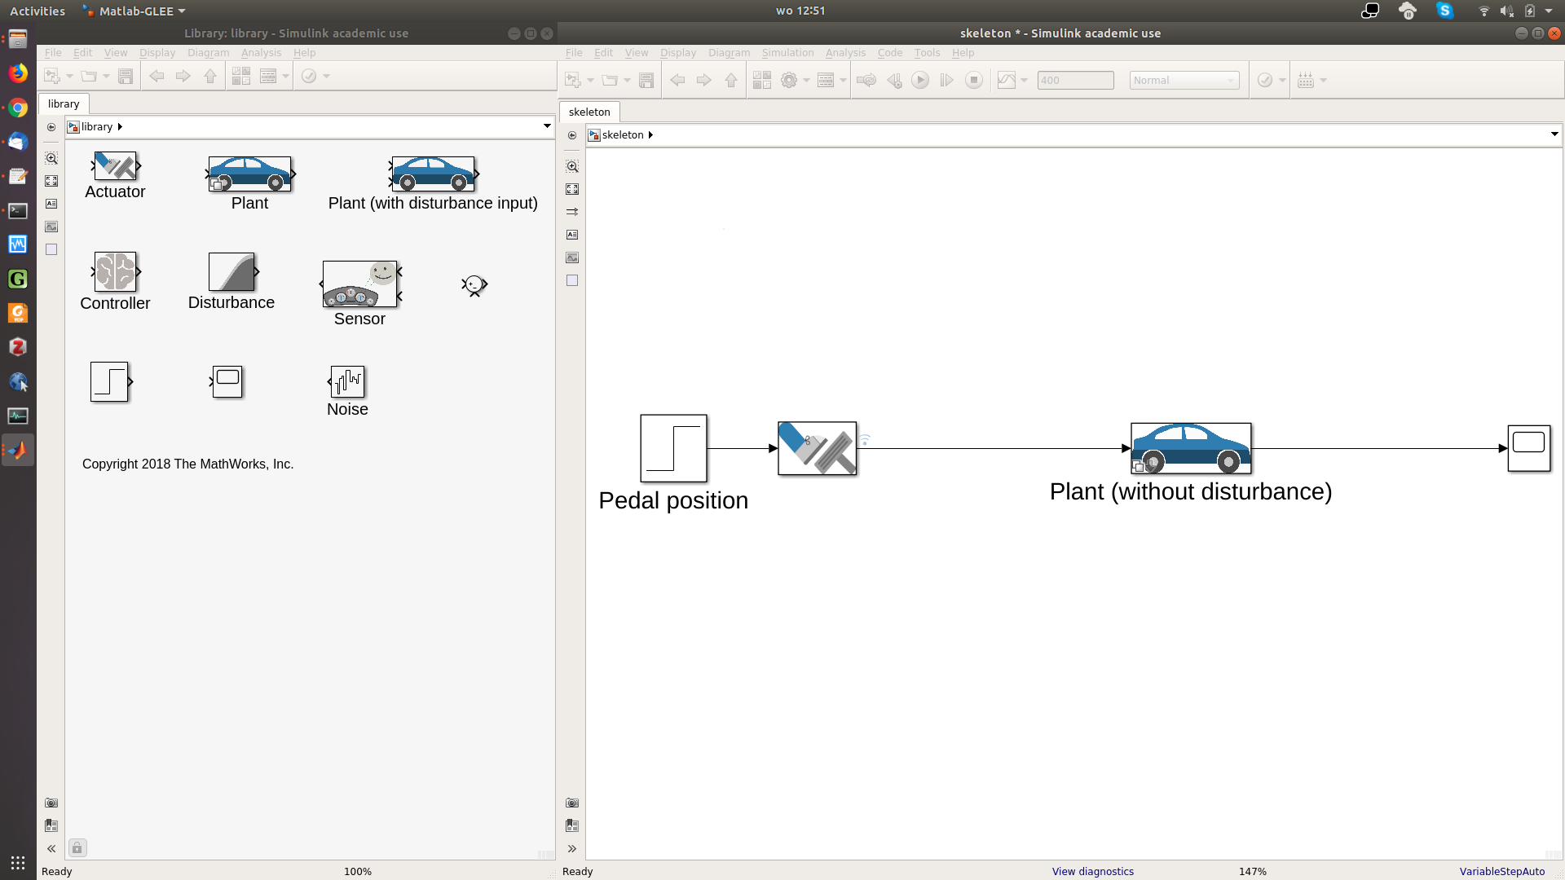Hide the model browser in the library window

click(51, 848)
